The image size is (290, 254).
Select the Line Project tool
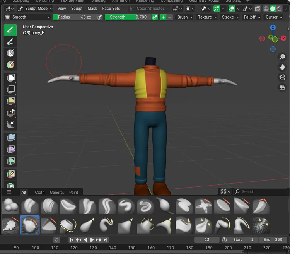(10, 124)
